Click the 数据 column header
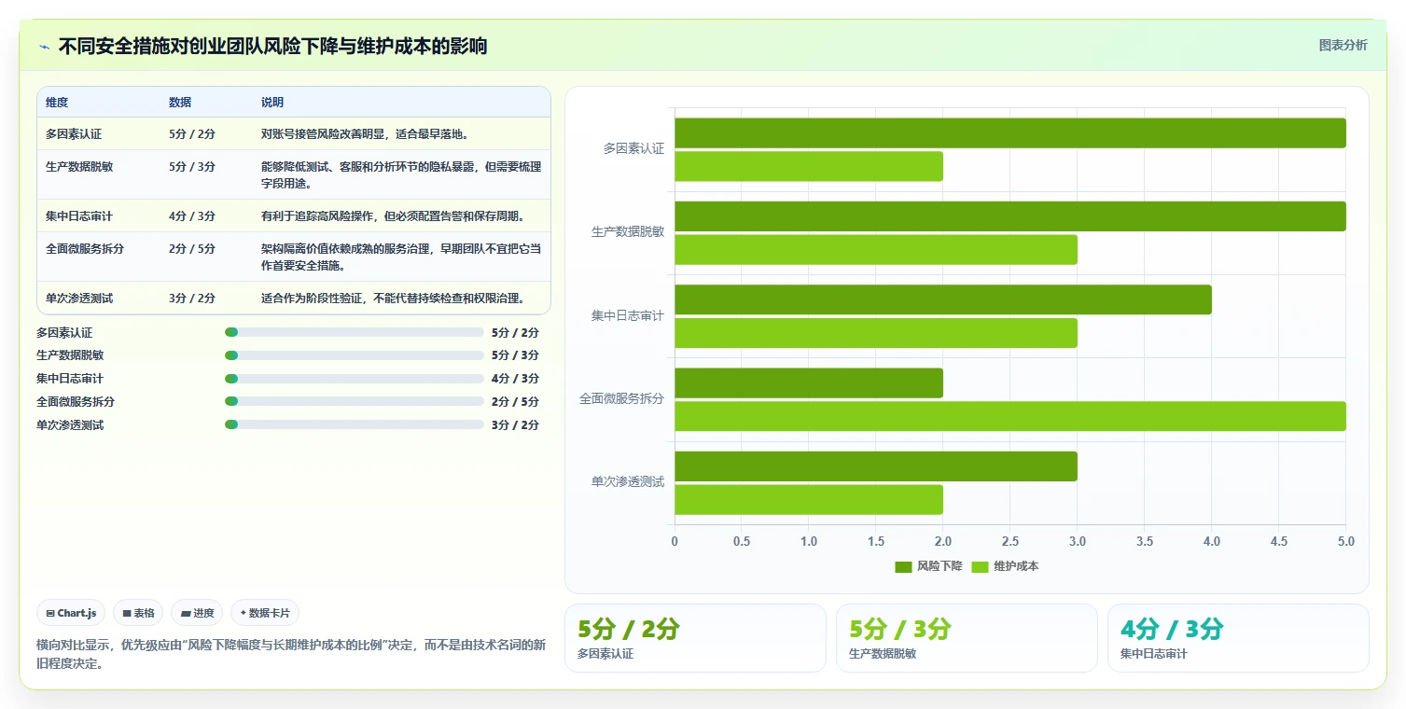Viewport: 1406px width, 709px height. (x=180, y=102)
